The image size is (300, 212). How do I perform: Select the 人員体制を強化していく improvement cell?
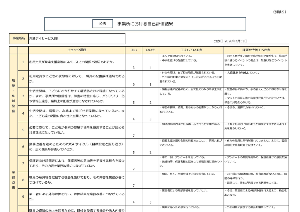(x=256, y=78)
